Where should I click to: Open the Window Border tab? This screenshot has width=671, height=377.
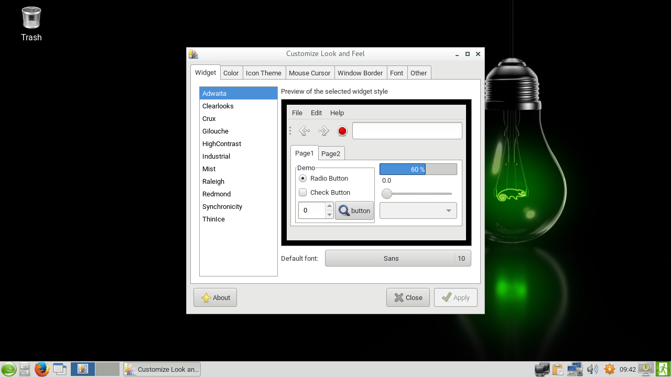360,73
